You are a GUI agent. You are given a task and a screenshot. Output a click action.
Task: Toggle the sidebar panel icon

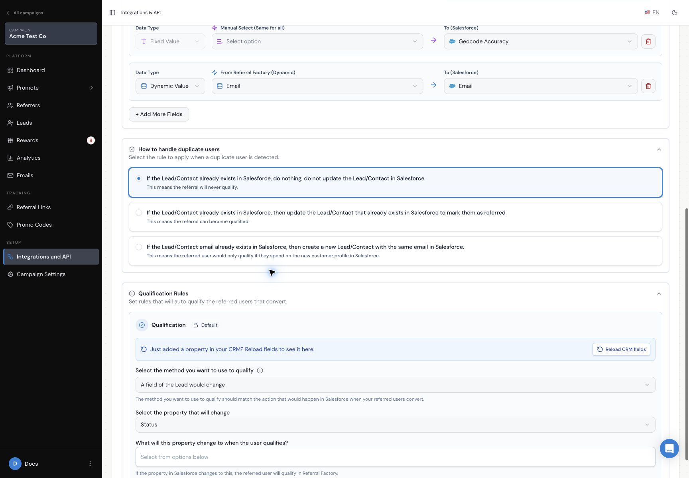pos(112,13)
